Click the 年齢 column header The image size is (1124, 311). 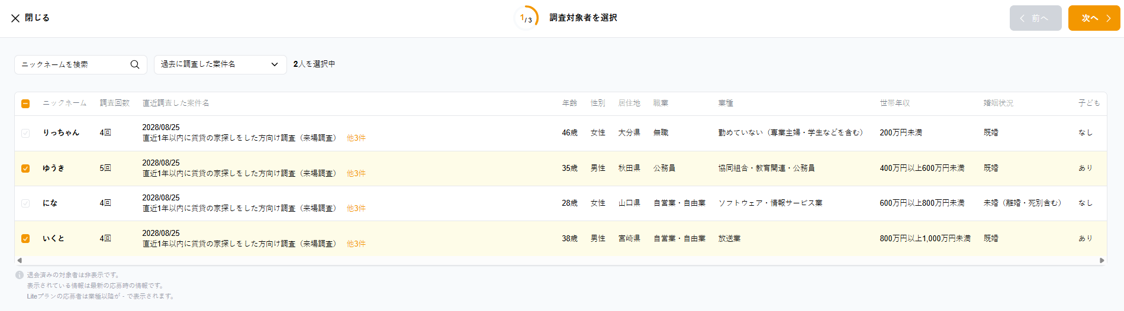569,103
